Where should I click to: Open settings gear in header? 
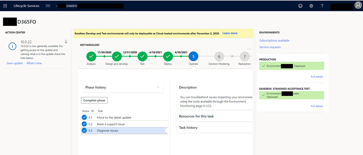pos(311,6)
